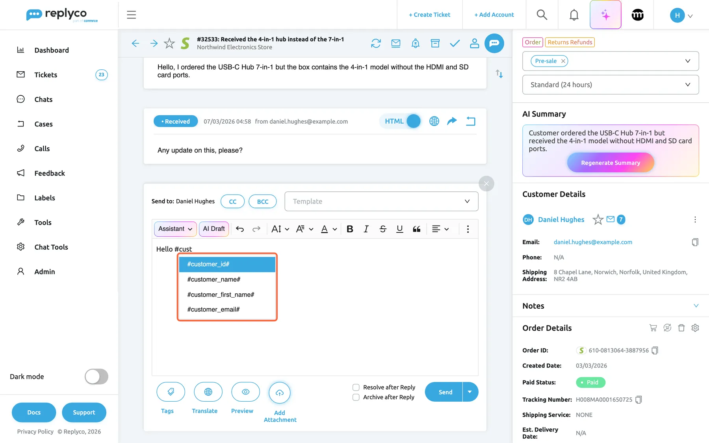Viewport: 709px width, 443px height.
Task: Check Archive after Reply
Action: point(356,397)
